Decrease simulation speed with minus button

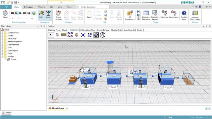tap(13, 18)
